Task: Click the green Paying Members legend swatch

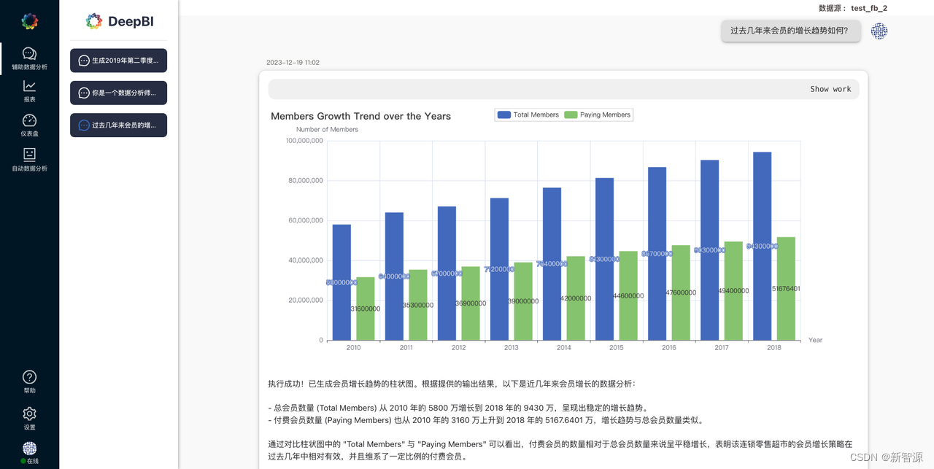Action: click(x=571, y=115)
